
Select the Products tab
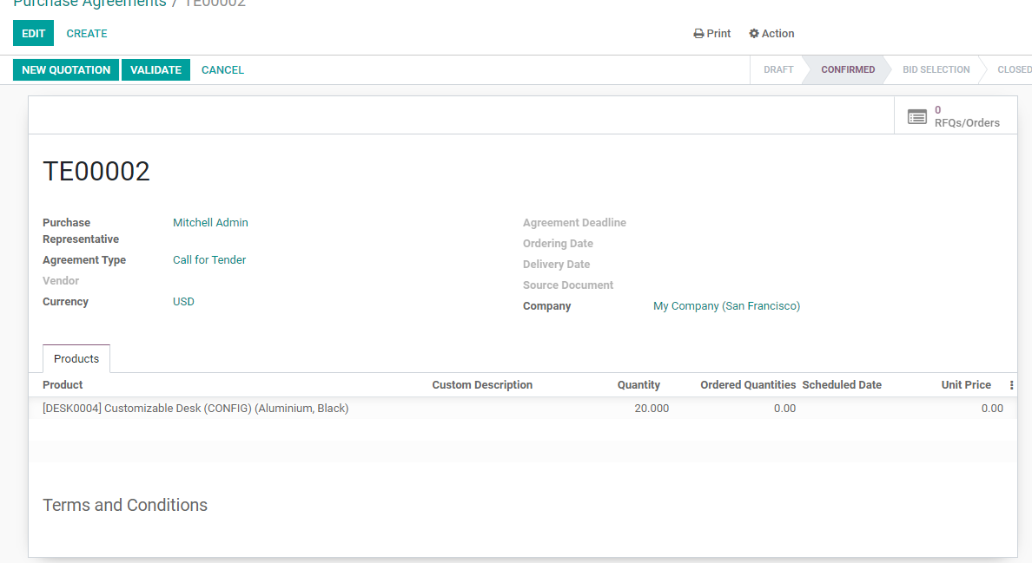tap(76, 358)
